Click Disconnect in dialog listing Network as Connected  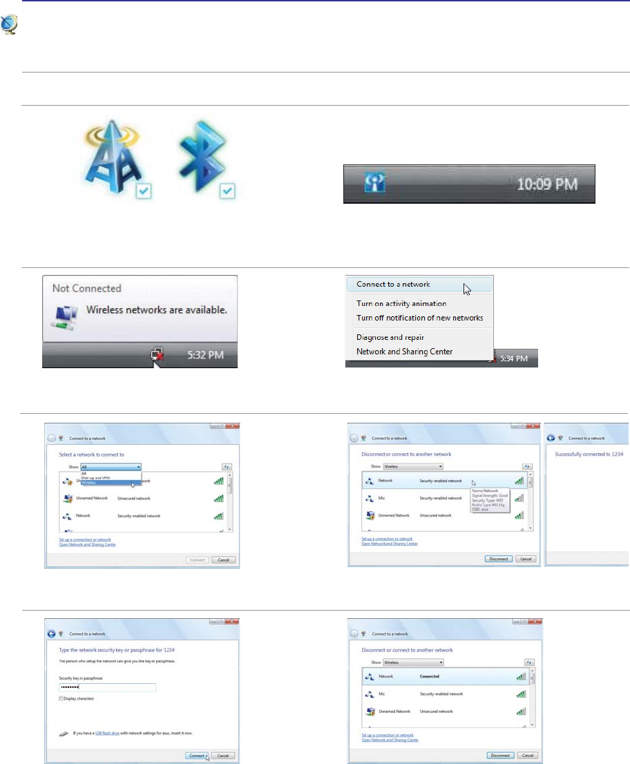point(500,755)
